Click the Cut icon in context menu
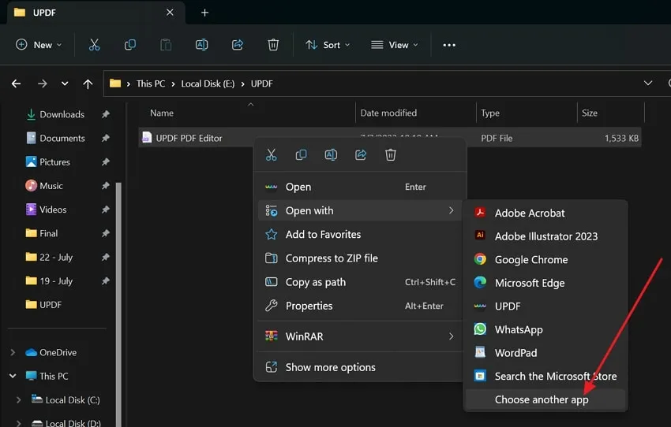This screenshot has height=427, width=671. coord(272,155)
